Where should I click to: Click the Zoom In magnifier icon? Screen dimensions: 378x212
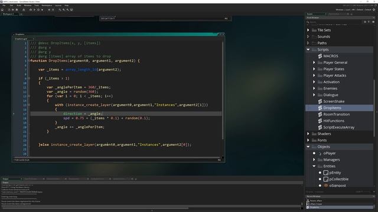point(67,9)
